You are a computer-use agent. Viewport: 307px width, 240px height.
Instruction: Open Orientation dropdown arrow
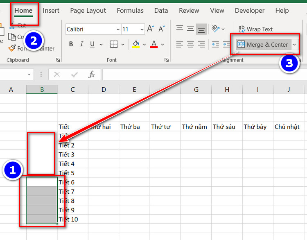coord(223,29)
